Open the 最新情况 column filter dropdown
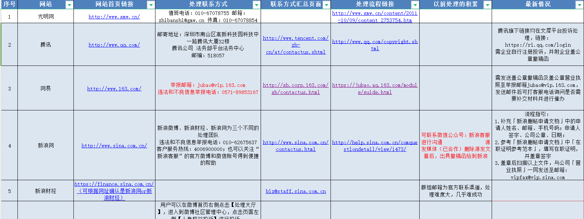This screenshot has height=219, width=584. [579, 5]
